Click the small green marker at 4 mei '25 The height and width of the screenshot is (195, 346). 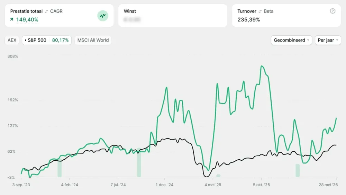tap(218, 176)
